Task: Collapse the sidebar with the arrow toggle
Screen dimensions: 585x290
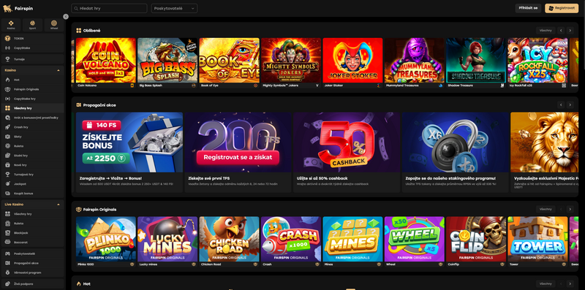Action: pos(66,16)
